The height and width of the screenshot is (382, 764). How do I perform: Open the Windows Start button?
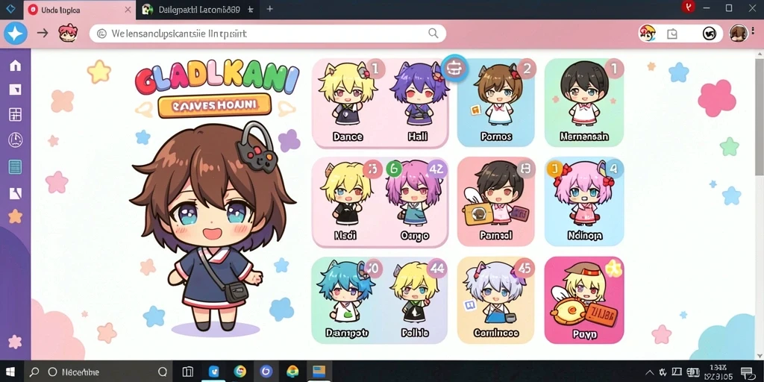pyautogui.click(x=9, y=372)
